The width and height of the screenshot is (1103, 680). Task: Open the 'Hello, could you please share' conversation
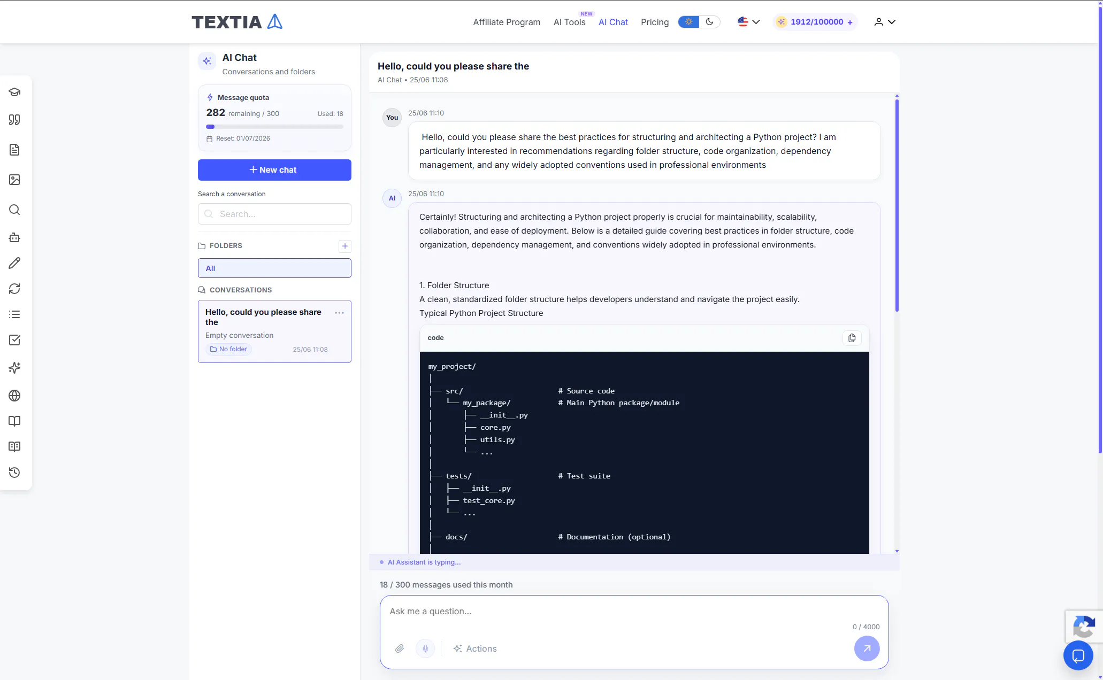coord(274,331)
